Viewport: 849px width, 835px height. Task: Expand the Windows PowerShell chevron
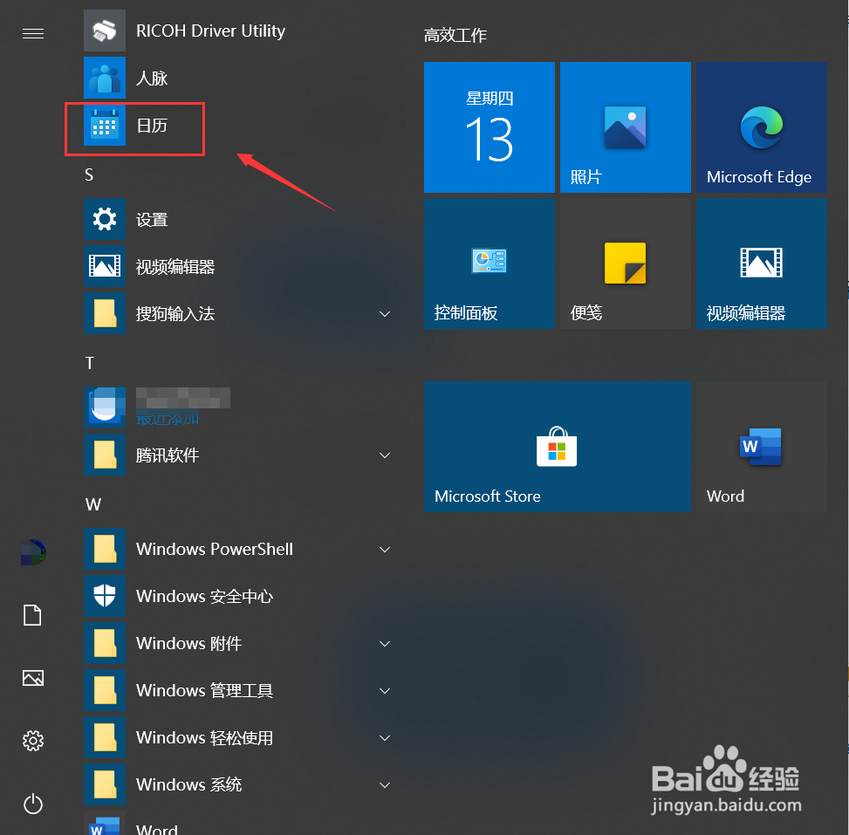click(x=385, y=550)
